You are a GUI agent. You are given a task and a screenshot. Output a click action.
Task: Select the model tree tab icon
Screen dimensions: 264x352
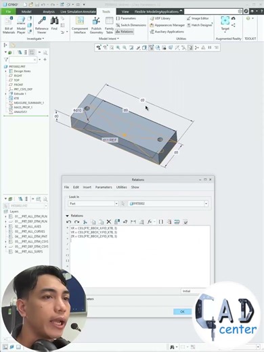tap(5, 45)
